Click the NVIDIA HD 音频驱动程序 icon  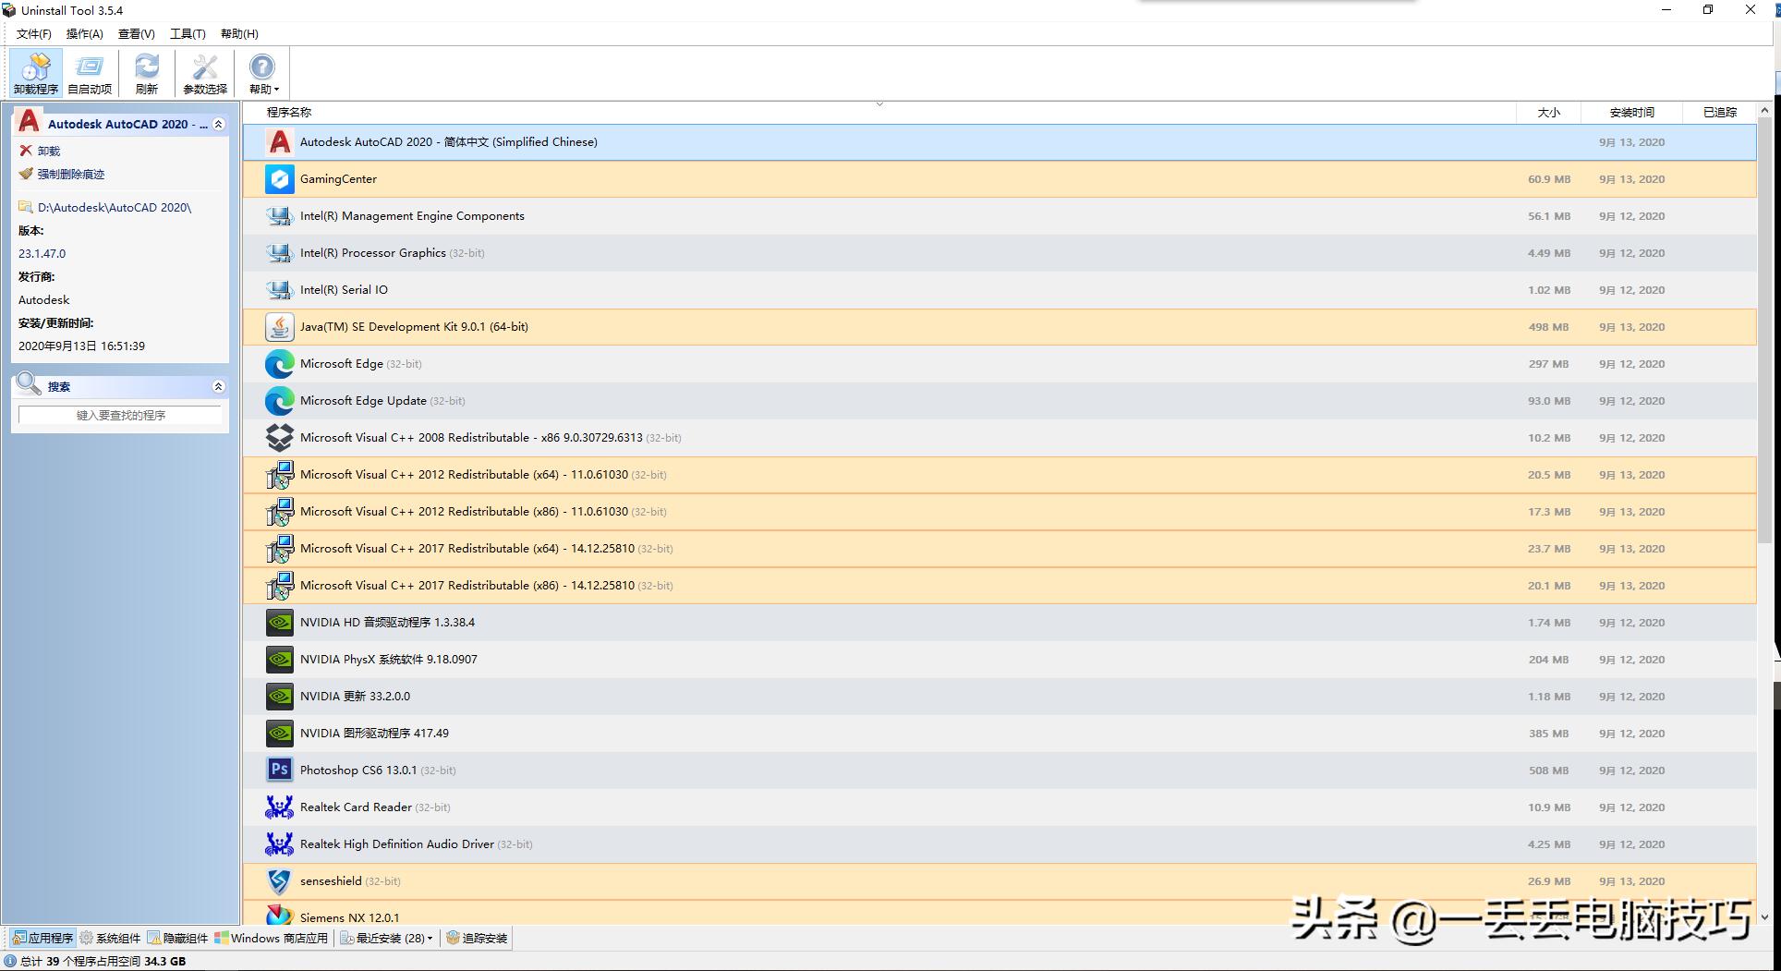[279, 623]
